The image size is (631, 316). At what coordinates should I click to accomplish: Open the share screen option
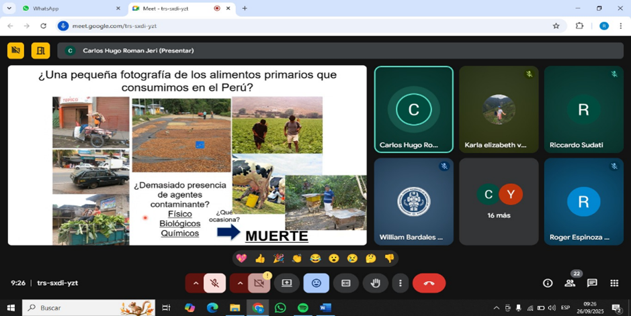click(287, 283)
